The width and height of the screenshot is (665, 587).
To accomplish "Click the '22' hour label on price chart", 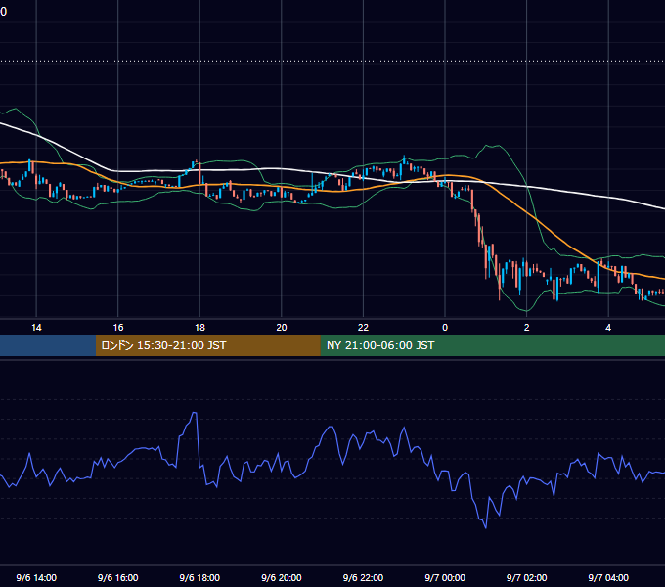I will [x=363, y=328].
